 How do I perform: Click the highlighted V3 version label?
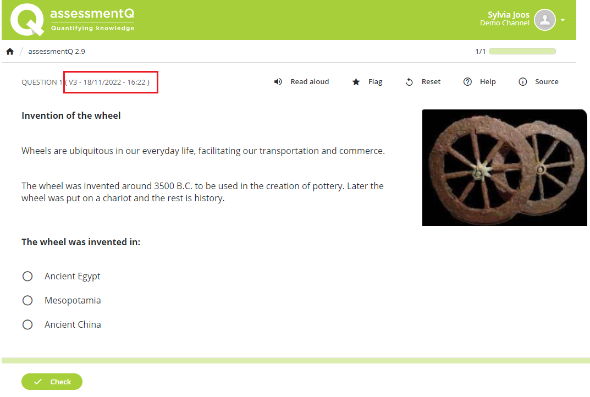click(x=110, y=82)
